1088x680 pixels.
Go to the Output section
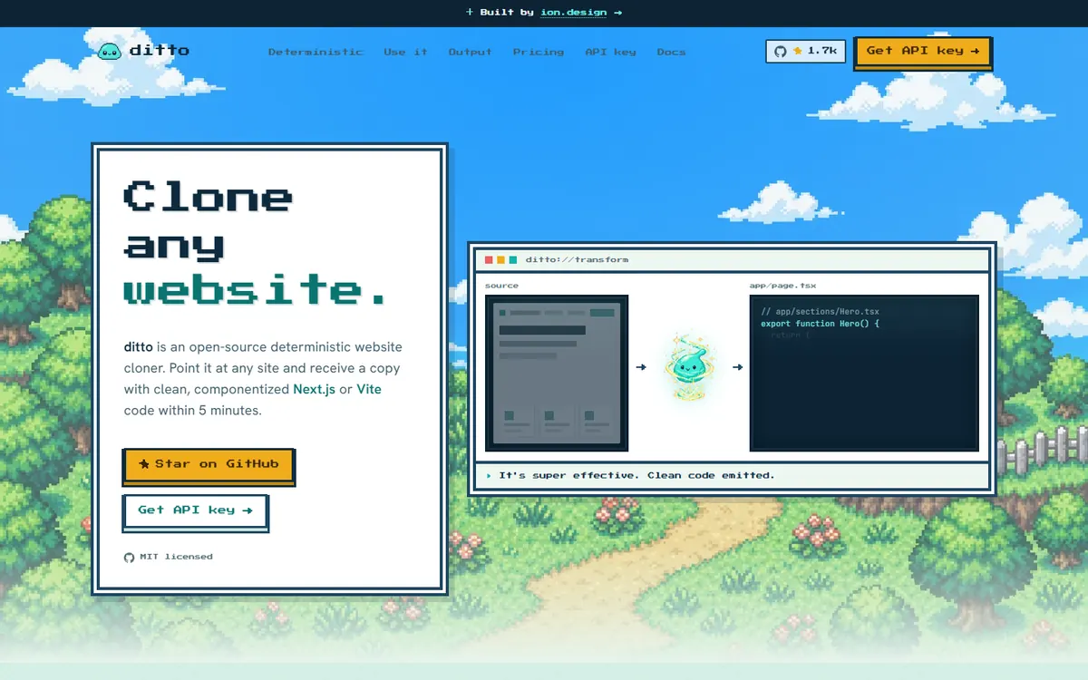[x=470, y=52]
